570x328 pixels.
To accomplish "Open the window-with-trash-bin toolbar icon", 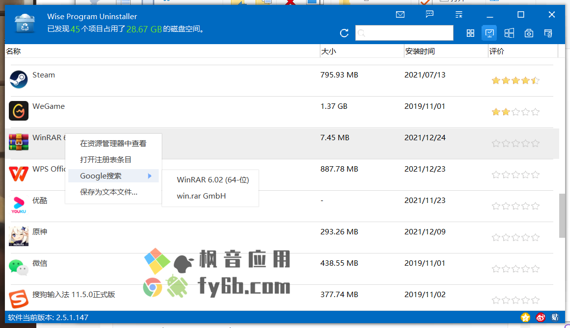I will tap(548, 33).
